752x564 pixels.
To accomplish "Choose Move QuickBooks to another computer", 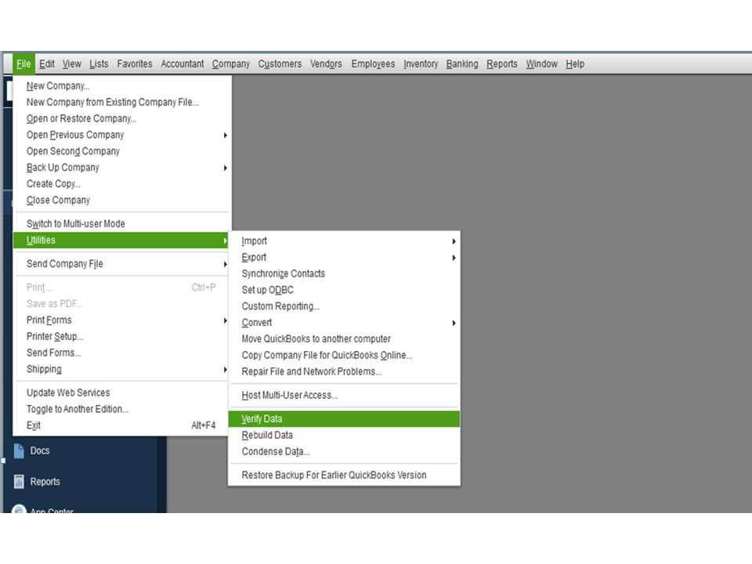I will coord(345,338).
